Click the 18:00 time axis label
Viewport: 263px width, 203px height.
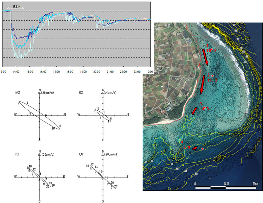[x=70, y=71]
